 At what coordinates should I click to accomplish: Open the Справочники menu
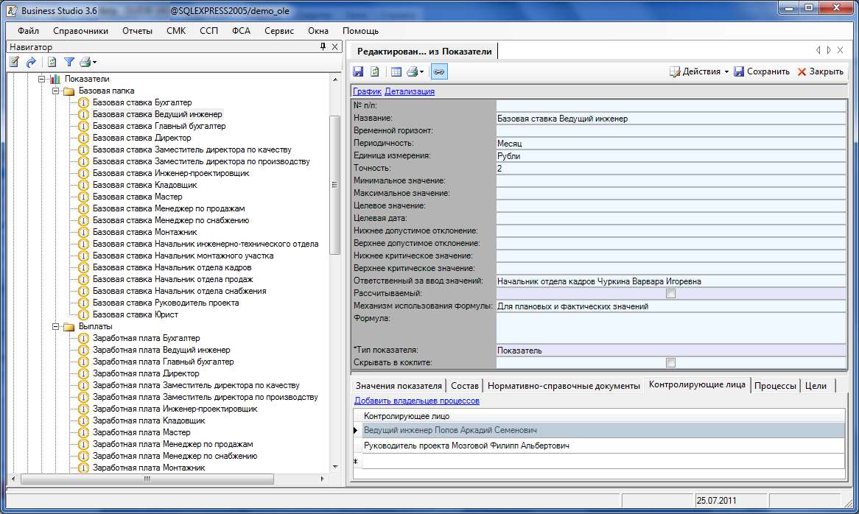[80, 31]
